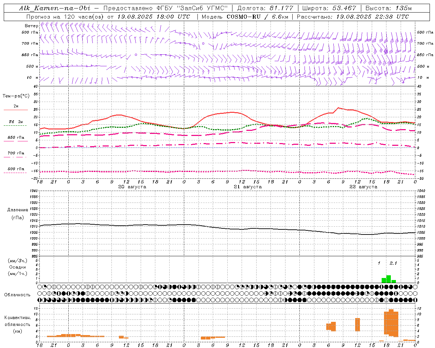Click the Конвективн. label
The image size is (435, 348).
pyautogui.click(x=17, y=318)
